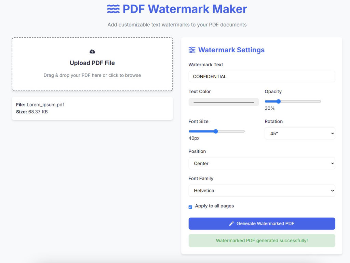Click the Watermark Settings heading
The height and width of the screenshot is (263, 350).
pyautogui.click(x=231, y=50)
